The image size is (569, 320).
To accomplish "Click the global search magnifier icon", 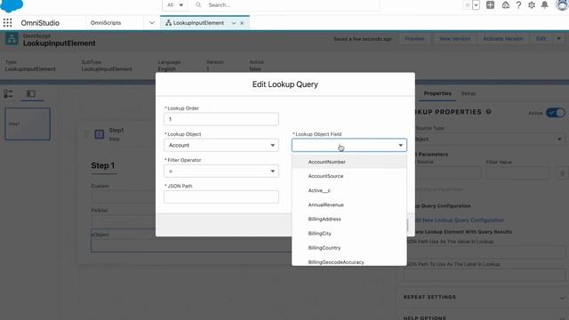I will pos(198,5).
